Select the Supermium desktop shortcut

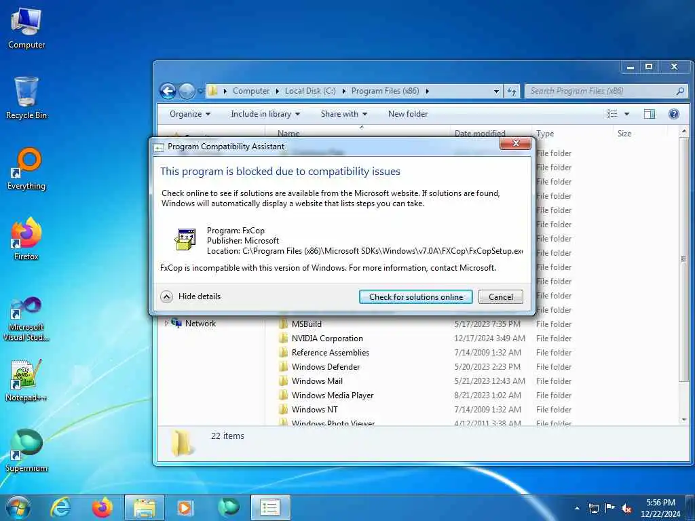(x=26, y=451)
